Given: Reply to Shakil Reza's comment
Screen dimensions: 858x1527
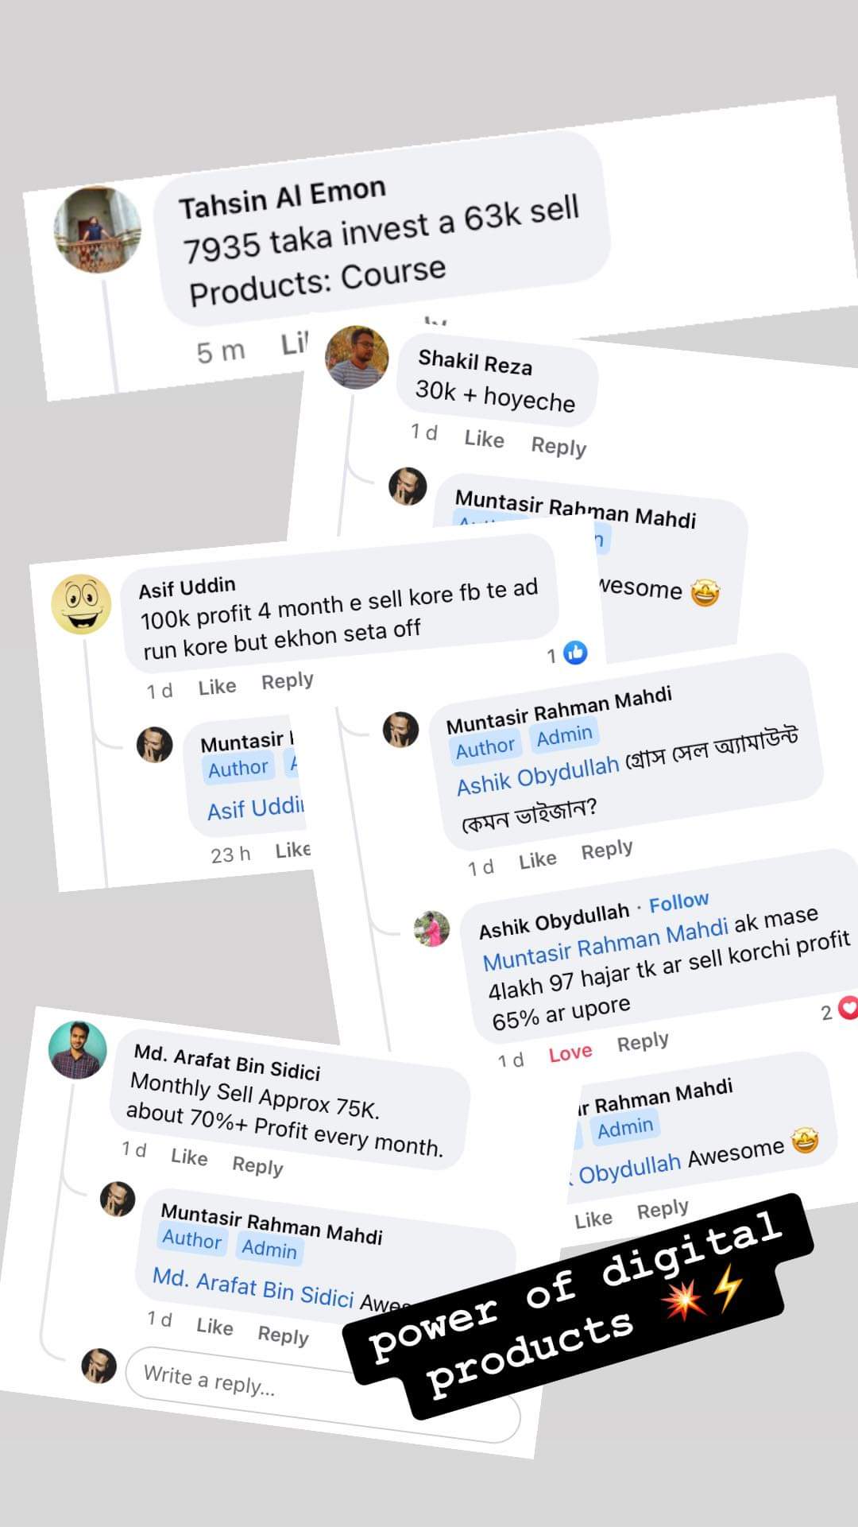Looking at the screenshot, I should (558, 446).
